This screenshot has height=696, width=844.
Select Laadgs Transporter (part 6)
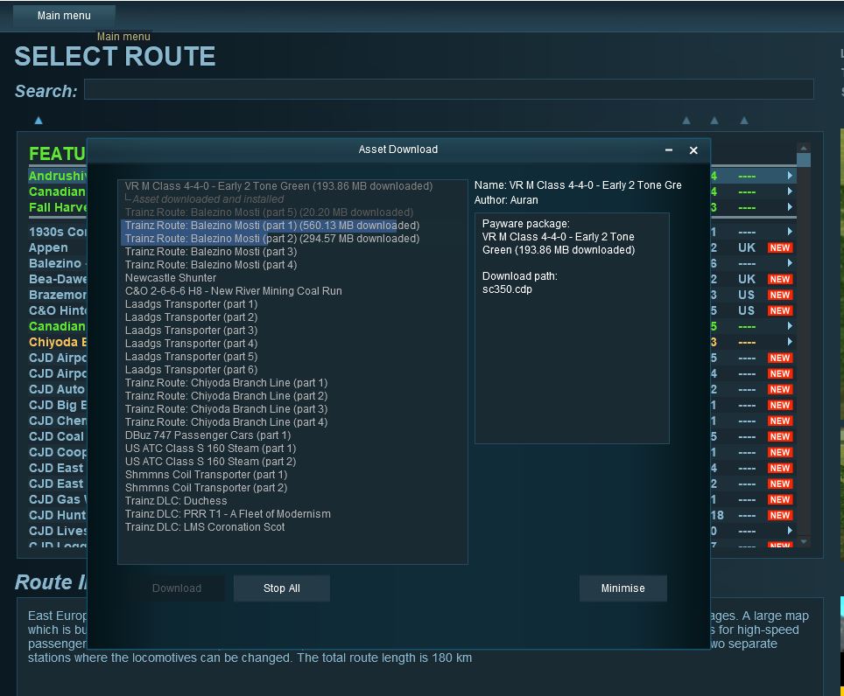(x=191, y=369)
